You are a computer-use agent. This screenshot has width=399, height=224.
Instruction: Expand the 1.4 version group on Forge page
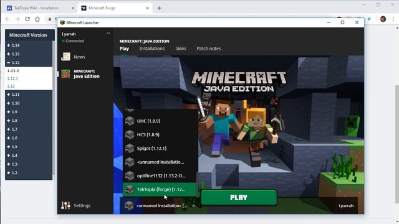[x=9, y=156]
